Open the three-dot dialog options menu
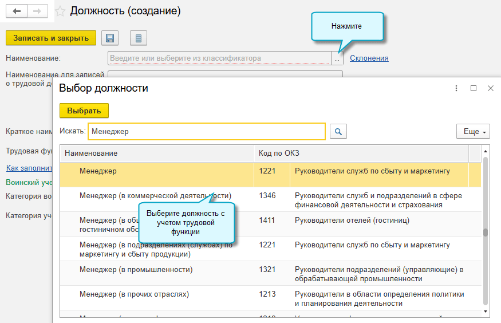 pyautogui.click(x=456, y=88)
